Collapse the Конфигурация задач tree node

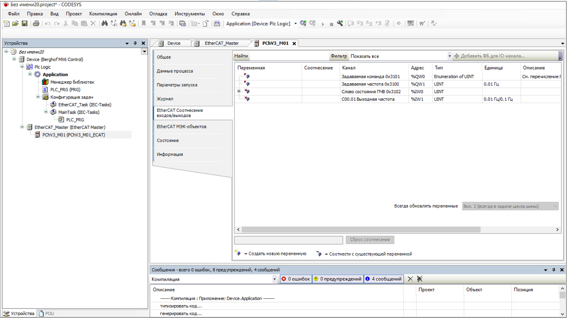(38, 97)
